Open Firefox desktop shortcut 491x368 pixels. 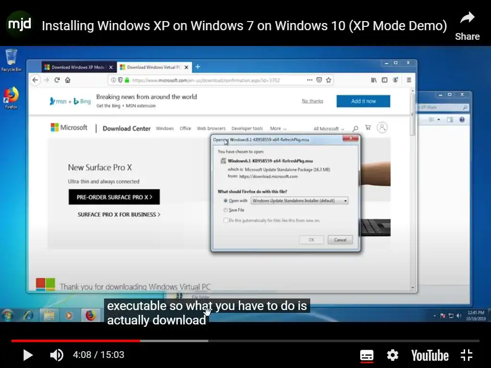(x=11, y=98)
